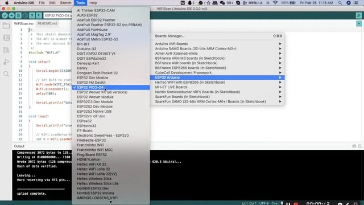
Task: Click the C++ language status entry
Action: pyautogui.click(x=274, y=203)
